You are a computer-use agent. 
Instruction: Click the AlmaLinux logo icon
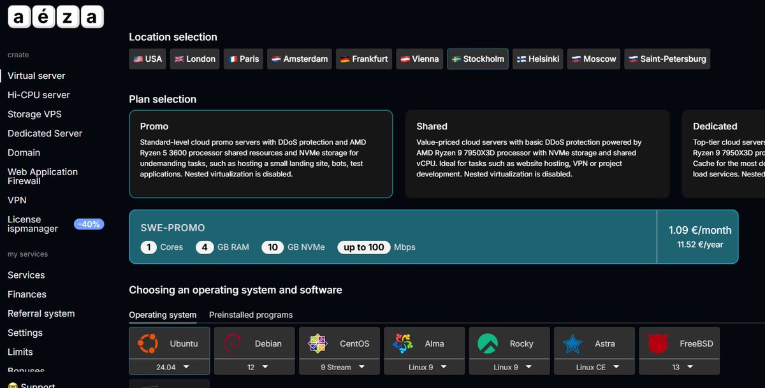403,343
